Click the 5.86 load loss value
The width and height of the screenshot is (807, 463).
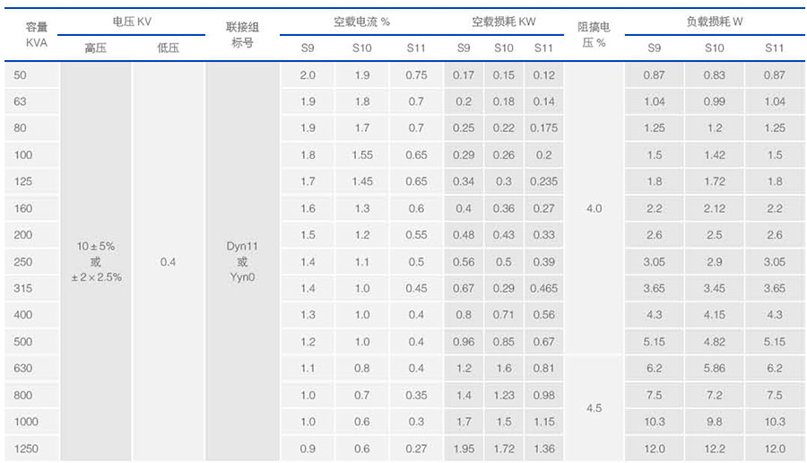[x=714, y=369]
